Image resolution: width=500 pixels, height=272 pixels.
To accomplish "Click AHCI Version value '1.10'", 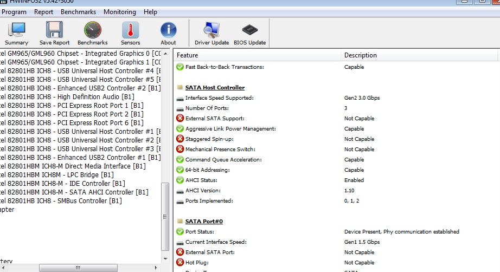I will coord(349,191).
